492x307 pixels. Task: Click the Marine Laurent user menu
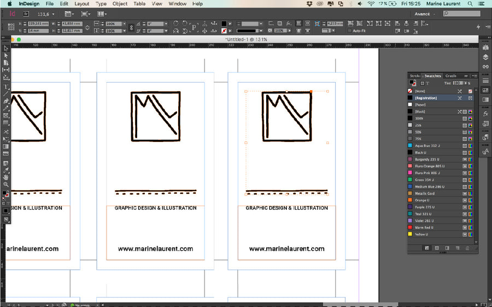point(443,4)
